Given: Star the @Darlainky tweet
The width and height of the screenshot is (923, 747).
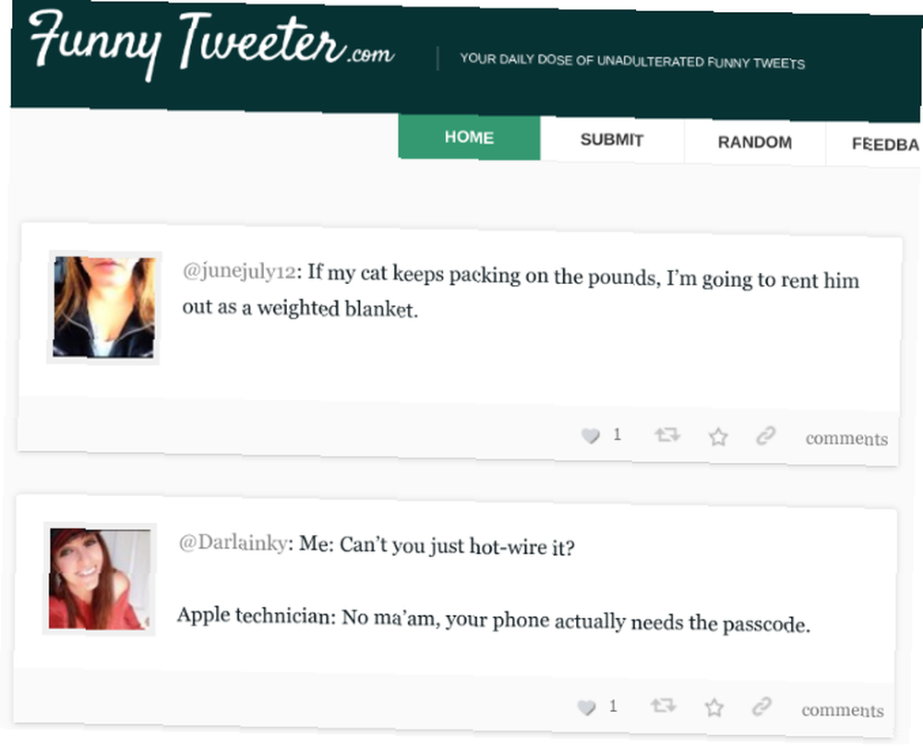Looking at the screenshot, I should coord(714,707).
